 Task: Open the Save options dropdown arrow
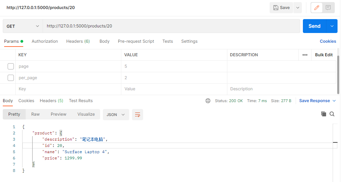point(298,8)
